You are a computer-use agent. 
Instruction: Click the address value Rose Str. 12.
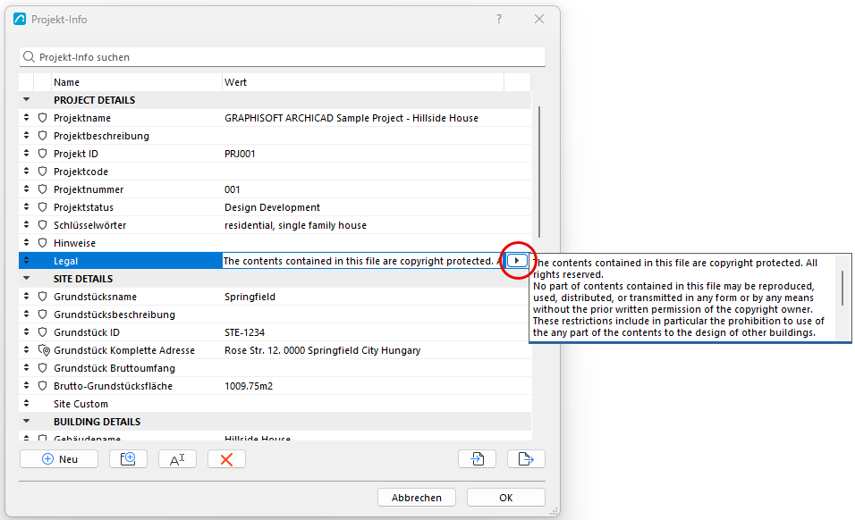pyautogui.click(x=322, y=350)
